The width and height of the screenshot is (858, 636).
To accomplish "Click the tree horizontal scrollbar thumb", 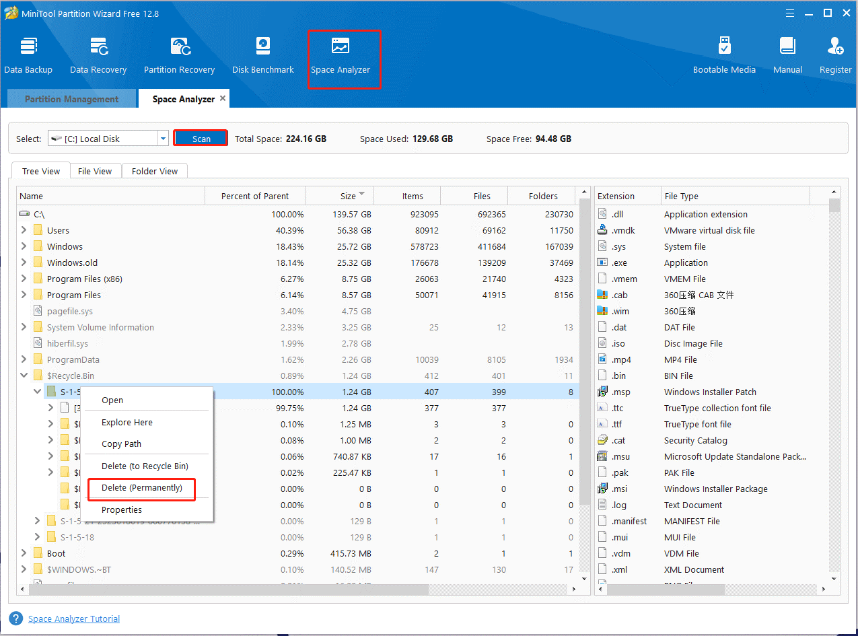I will point(229,588).
